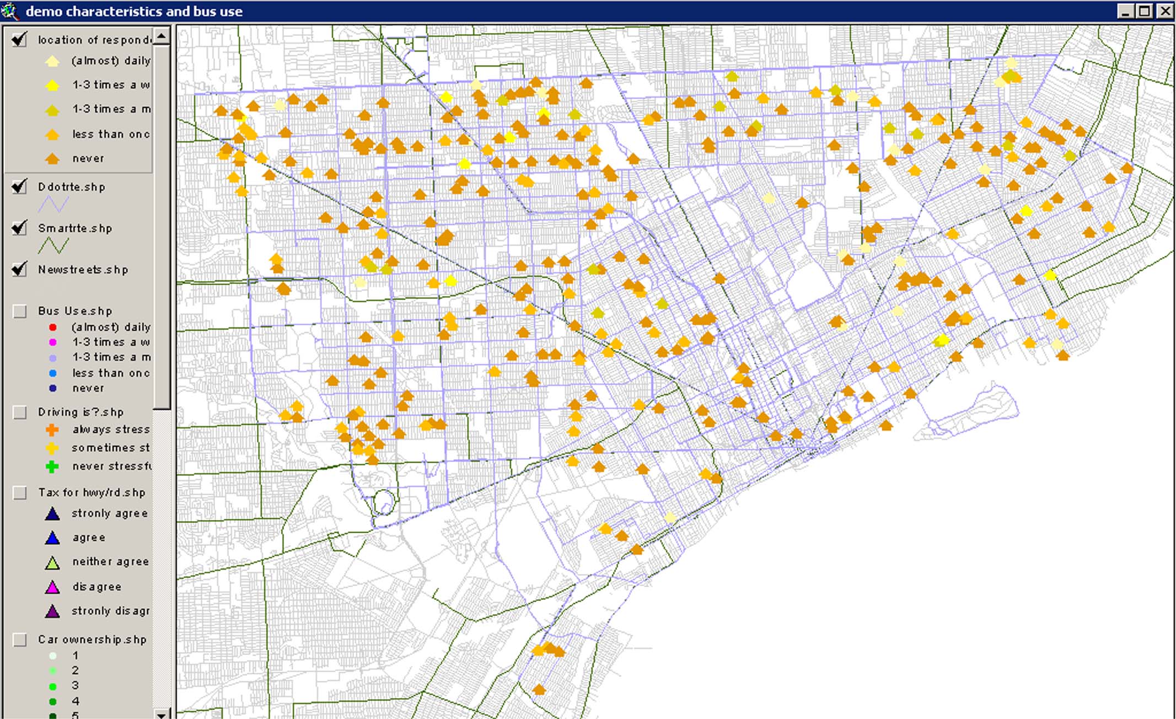Click the 'disagree' magenta triangle symbol
Viewport: 1176px width, 719px height.
click(x=52, y=587)
